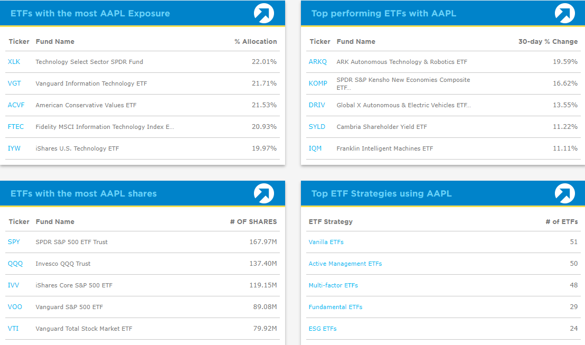This screenshot has height=345, width=585.
Task: Open the FTEC ticker link
Action: coord(16,127)
